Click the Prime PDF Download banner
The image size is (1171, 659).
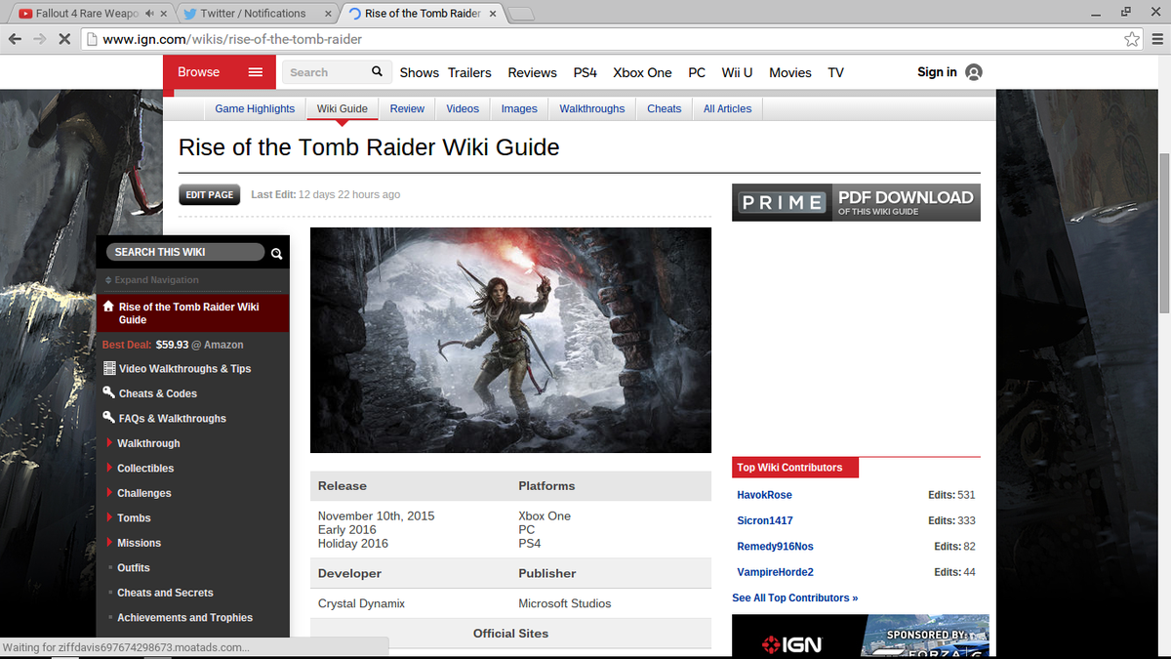tap(856, 202)
